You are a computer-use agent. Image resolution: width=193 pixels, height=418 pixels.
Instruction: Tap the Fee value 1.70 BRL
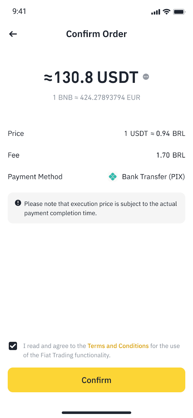171,155
